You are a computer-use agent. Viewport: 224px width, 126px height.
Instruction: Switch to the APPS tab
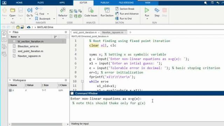(x=62, y=3)
